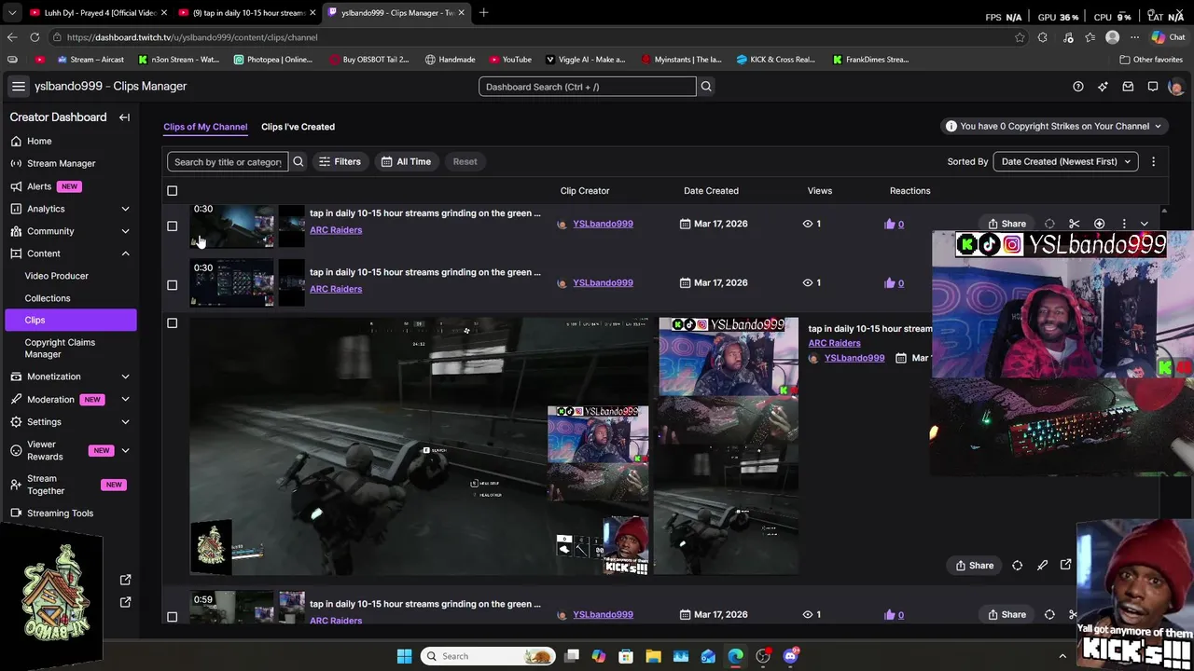Bookmark the page with the star icon
This screenshot has height=671, width=1194.
click(1020, 37)
